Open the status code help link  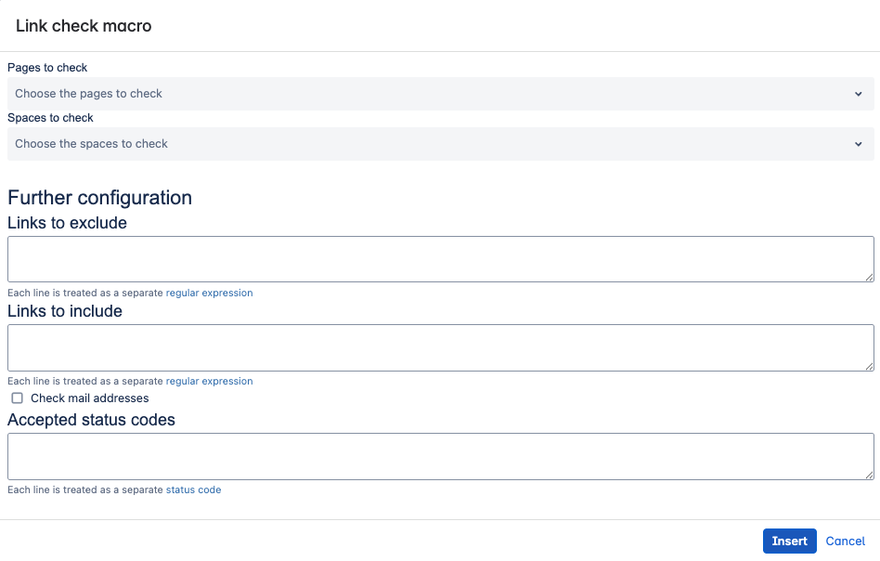193,489
